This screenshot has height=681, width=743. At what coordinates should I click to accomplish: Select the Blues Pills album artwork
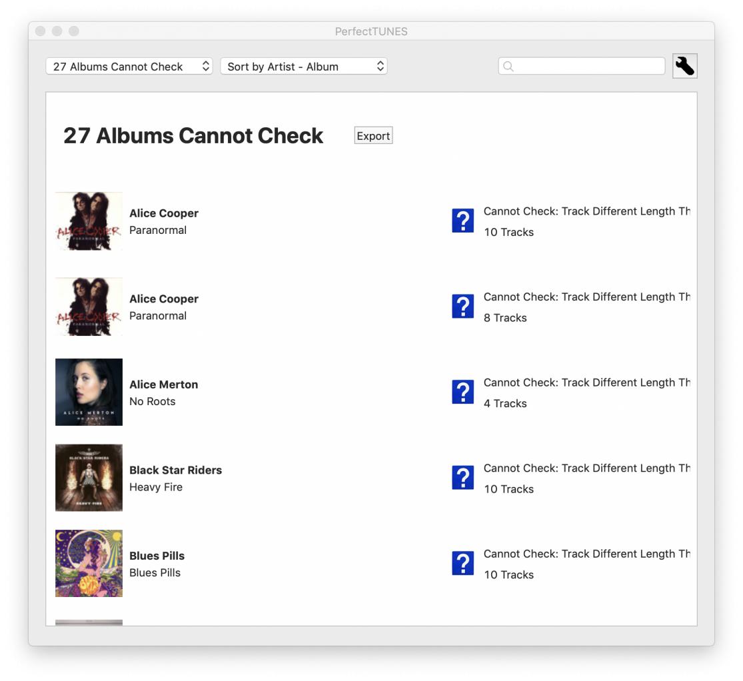point(89,563)
